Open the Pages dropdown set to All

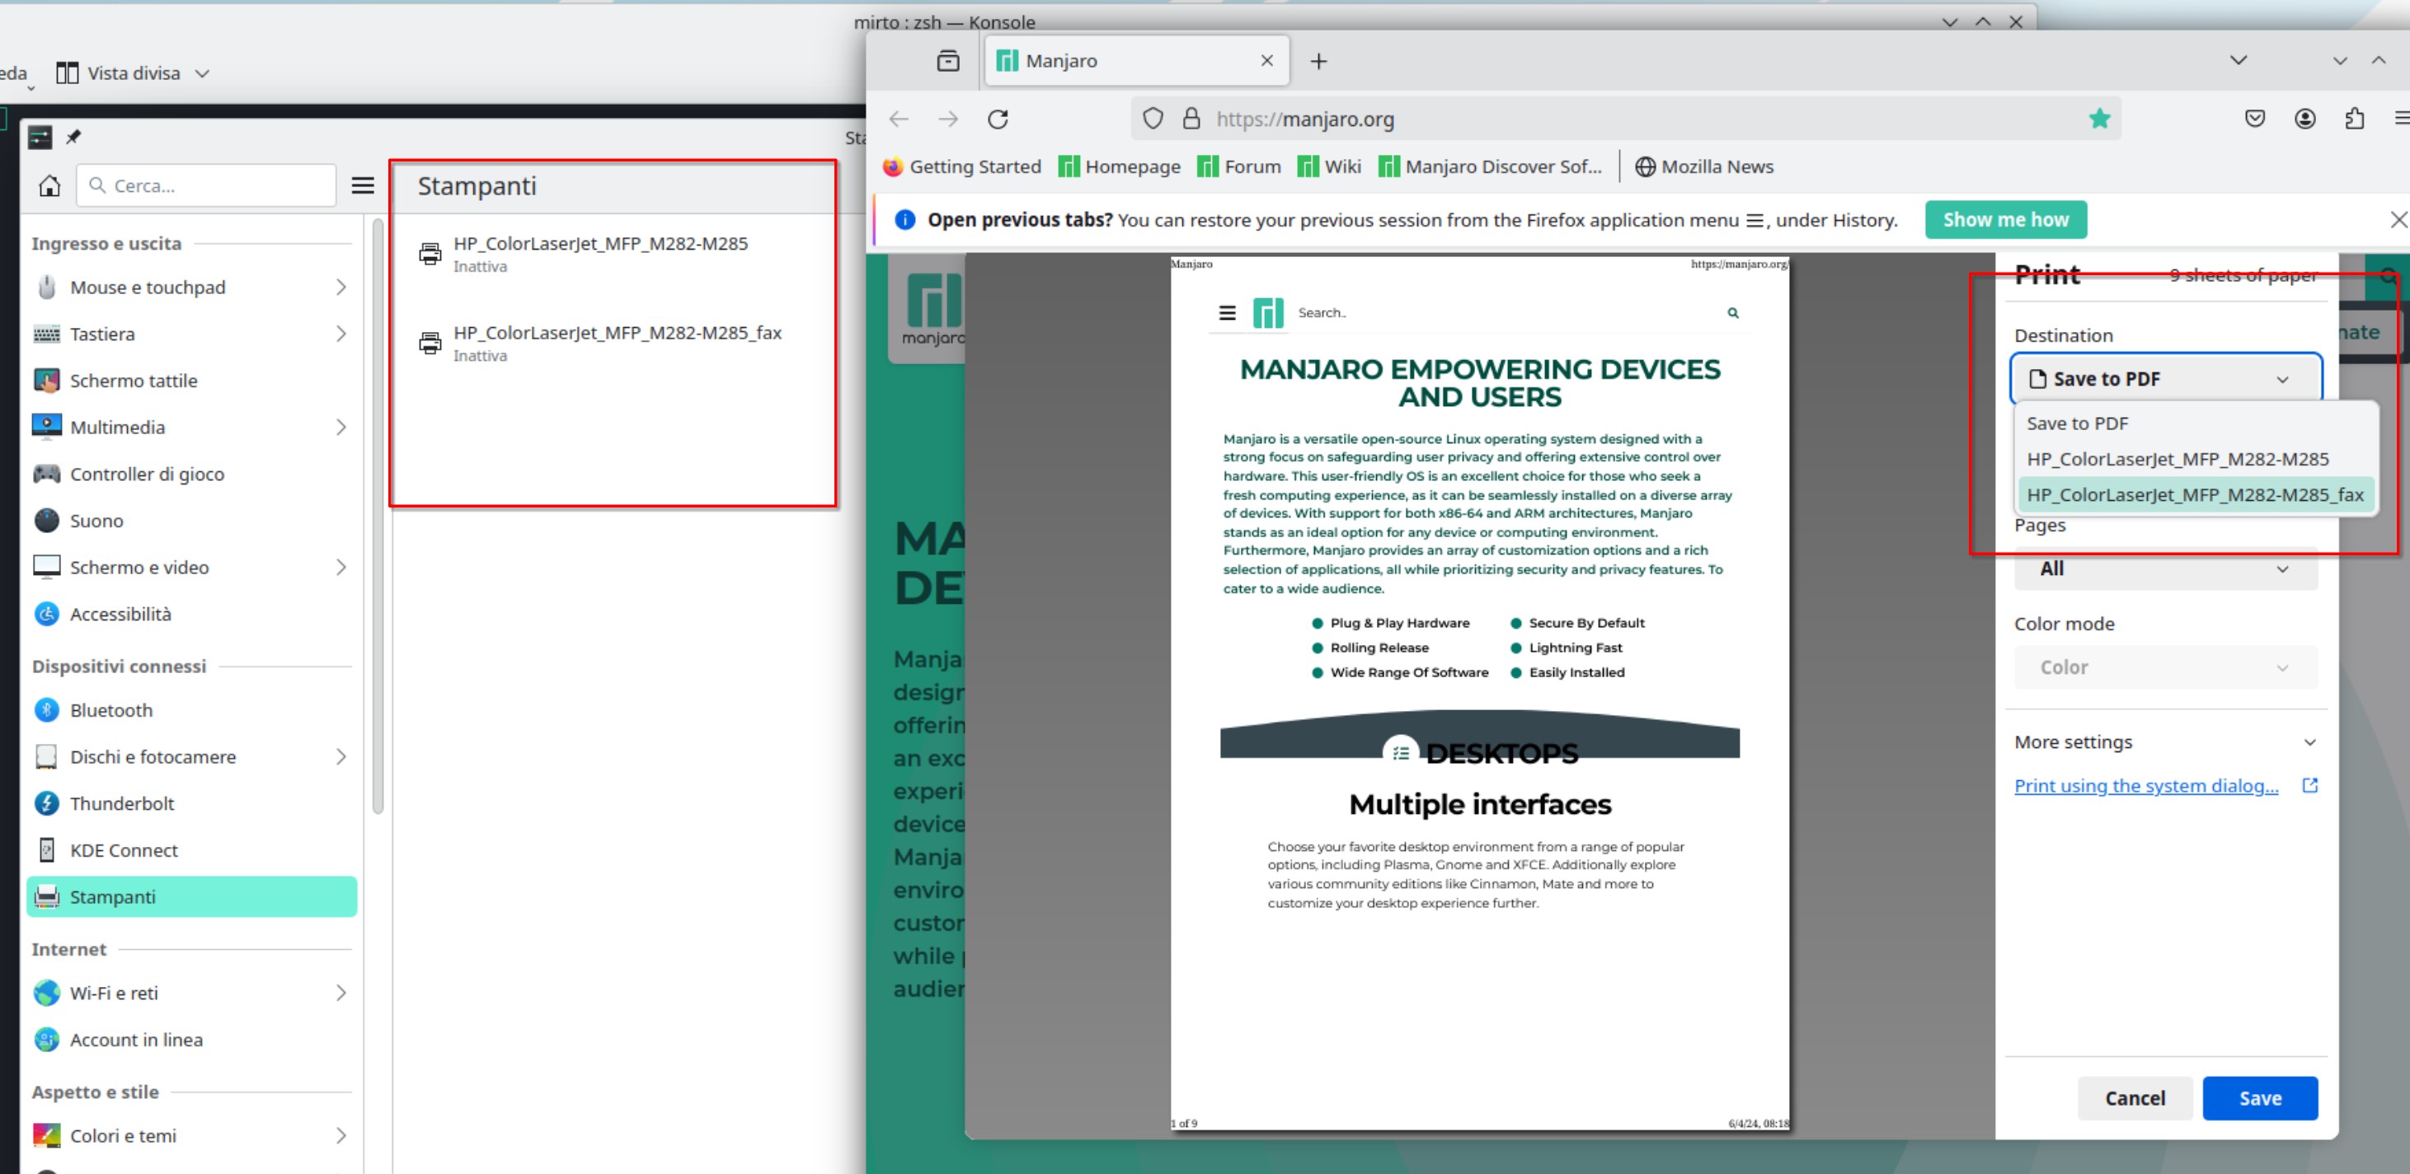2166,568
